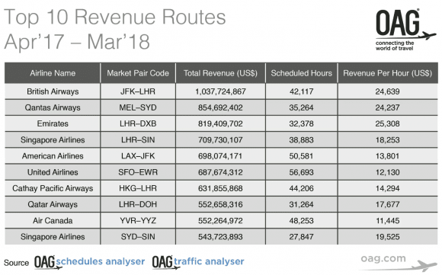
Task: Select the British Airways cell
Action: click(53, 91)
